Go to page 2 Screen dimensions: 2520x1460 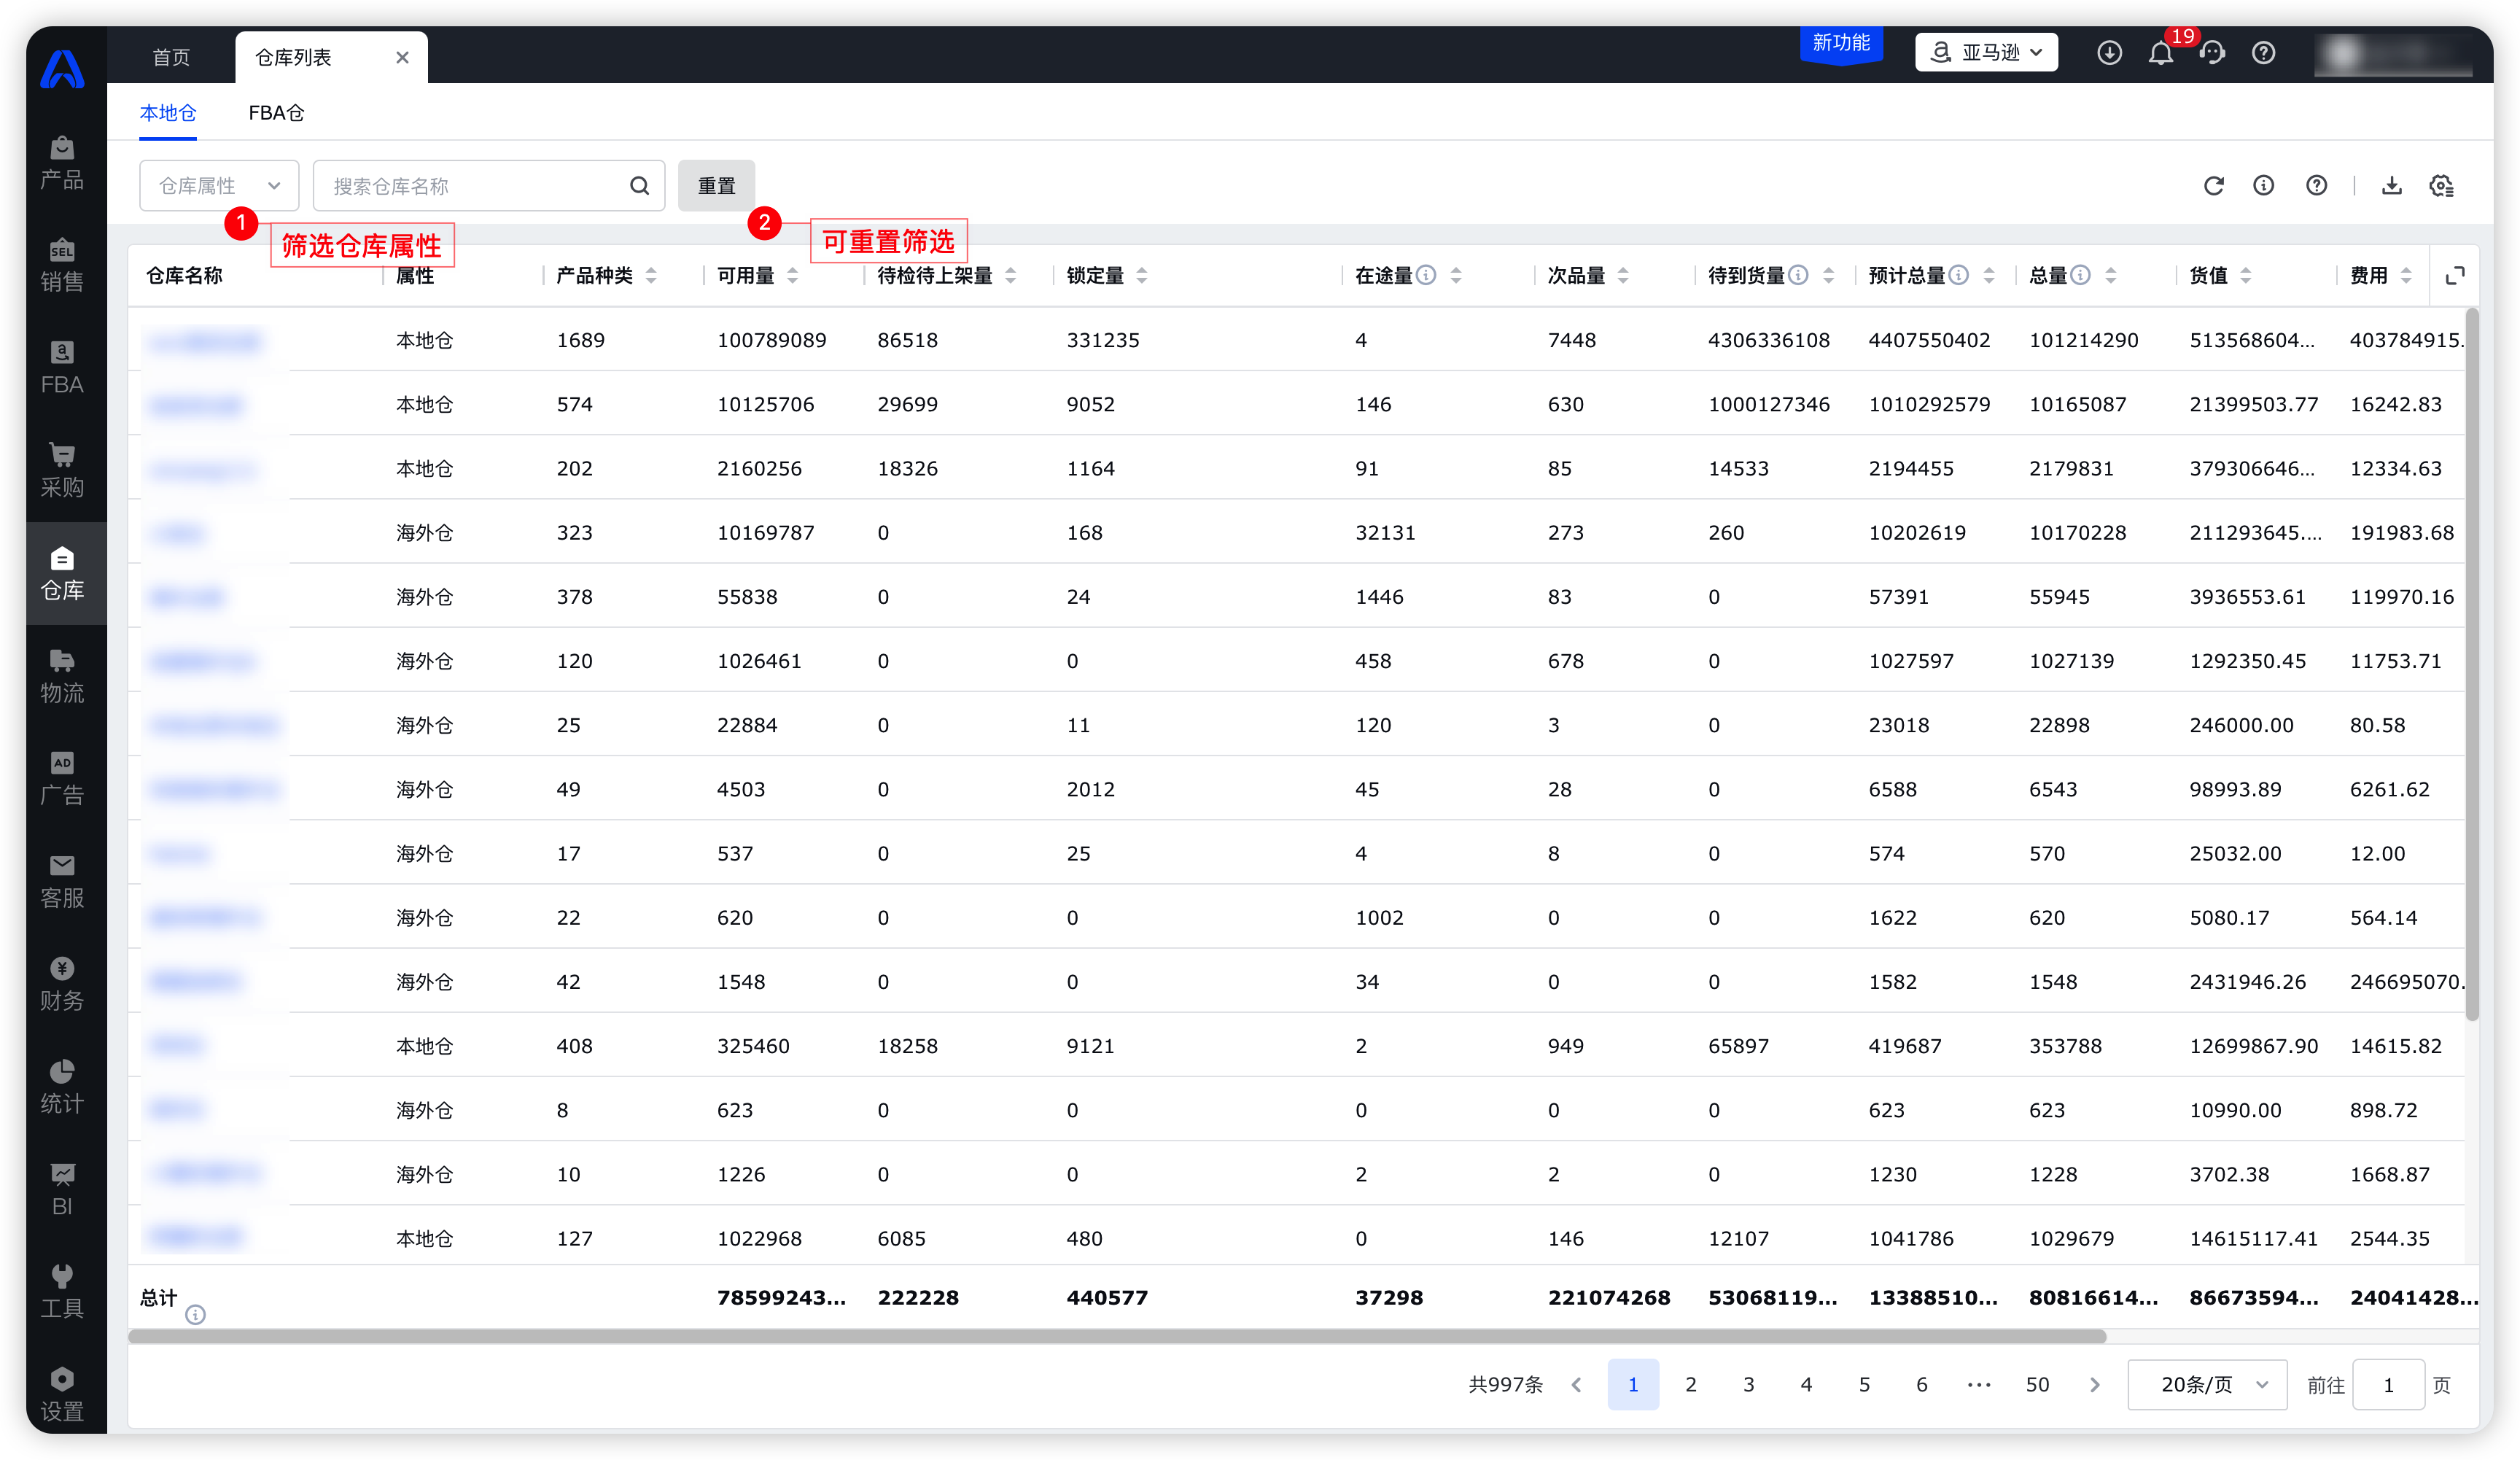tap(1691, 1384)
